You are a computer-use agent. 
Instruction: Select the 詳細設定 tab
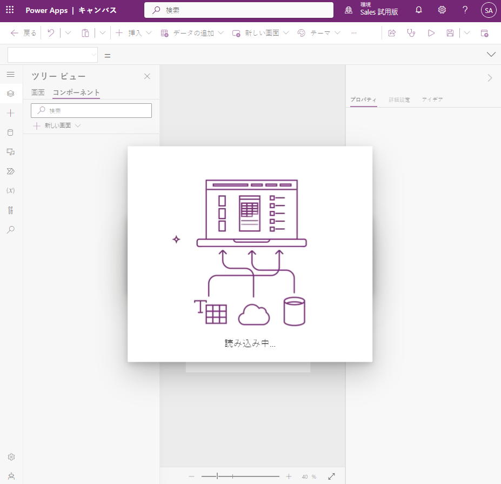coord(399,100)
